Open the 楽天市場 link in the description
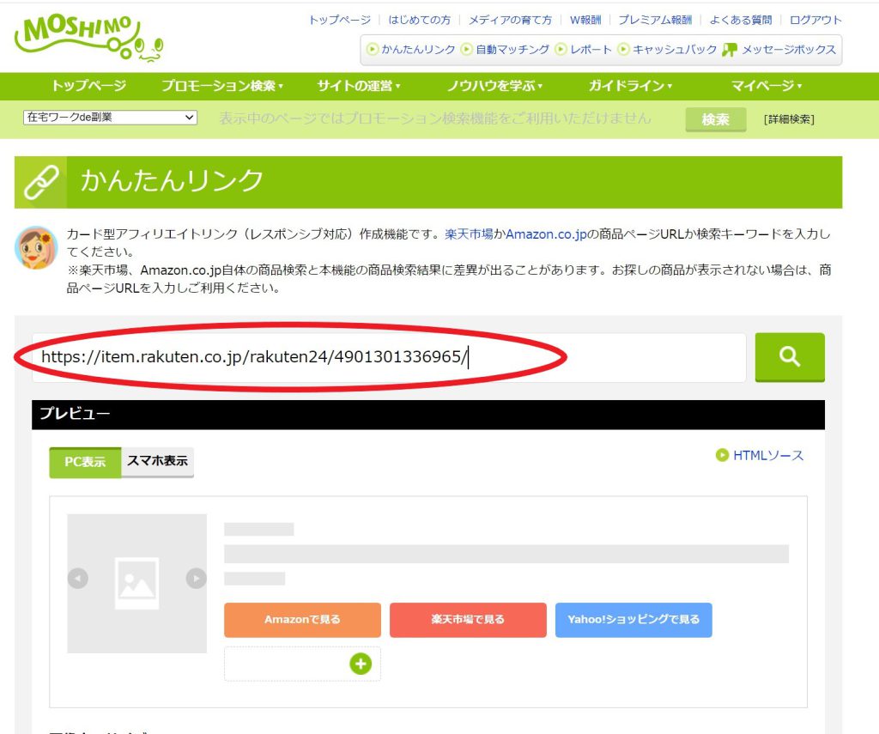This screenshot has width=879, height=734. 470,234
